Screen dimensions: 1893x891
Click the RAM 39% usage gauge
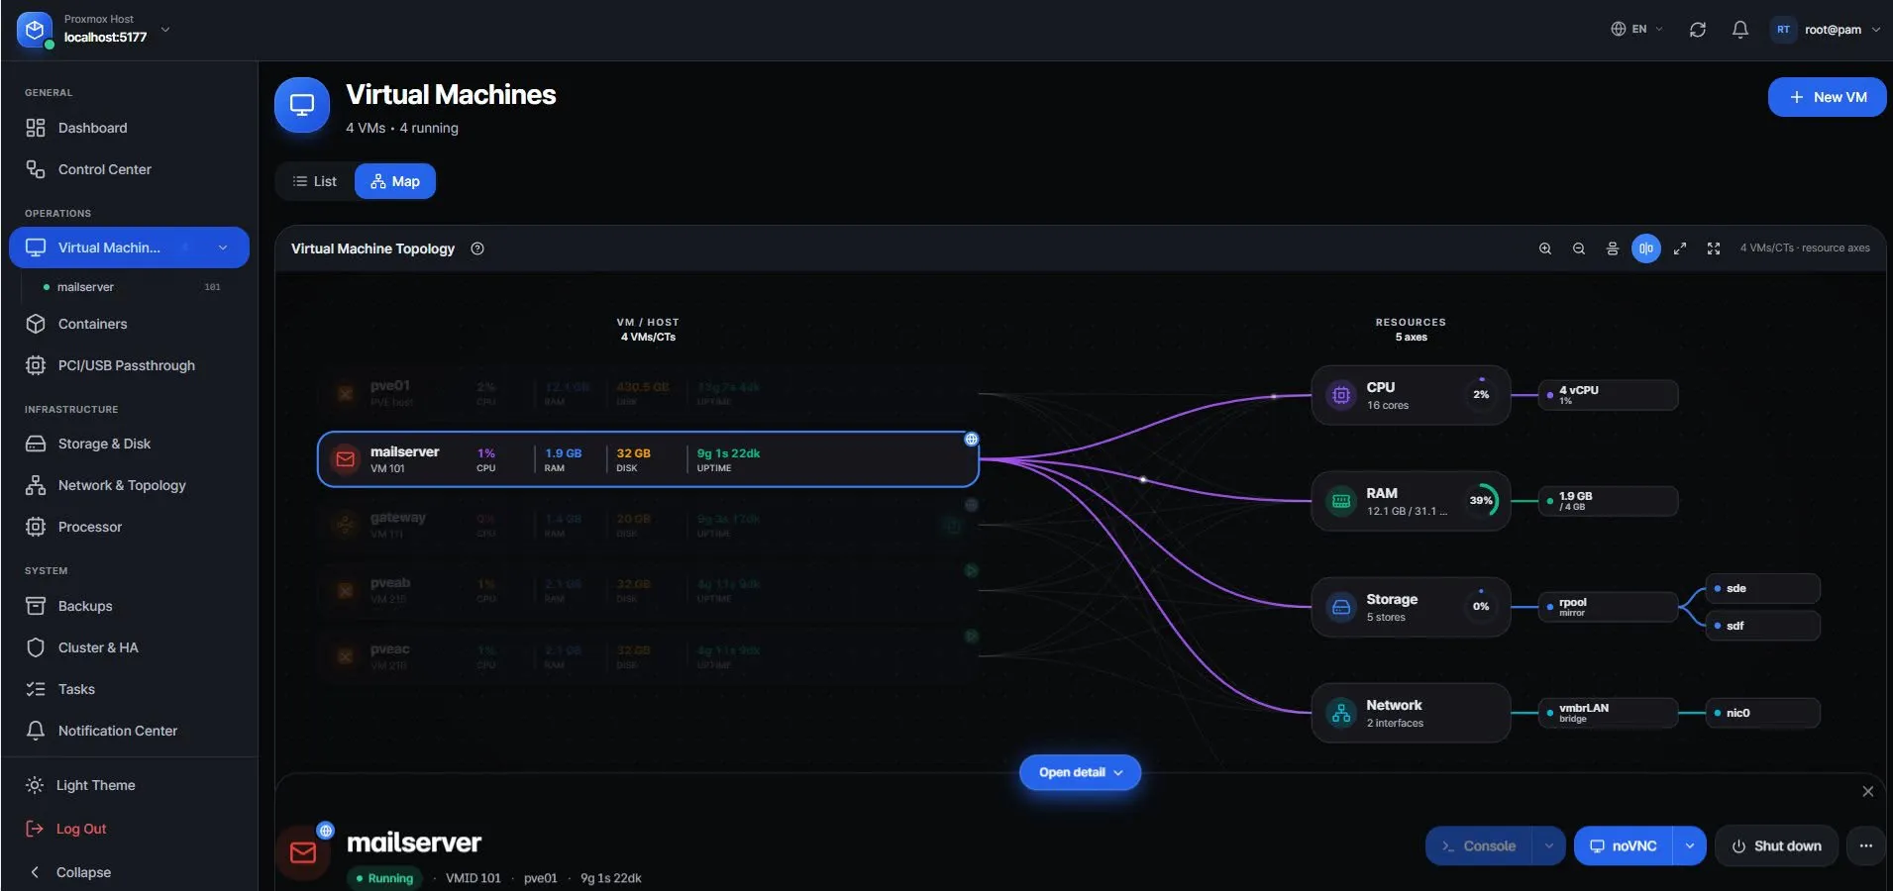pos(1481,501)
